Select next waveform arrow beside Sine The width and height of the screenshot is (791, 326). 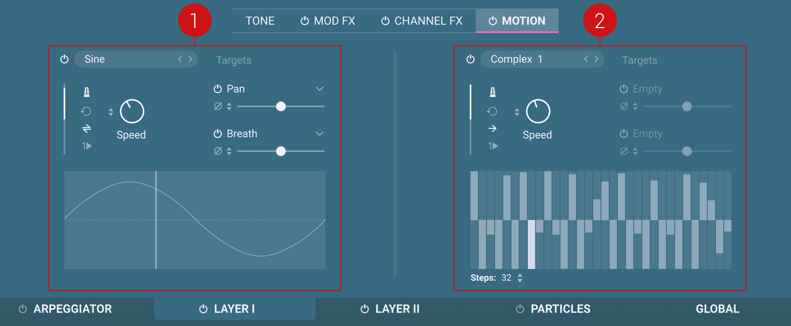click(x=190, y=59)
